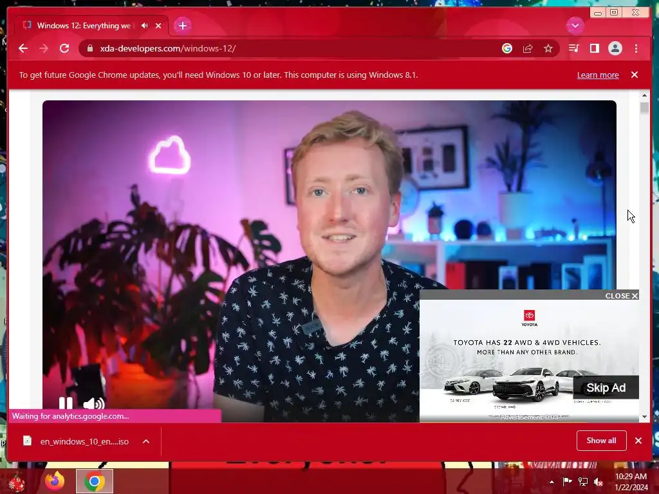This screenshot has height=494, width=659.
Task: Click the download file icon
Action: (27, 441)
